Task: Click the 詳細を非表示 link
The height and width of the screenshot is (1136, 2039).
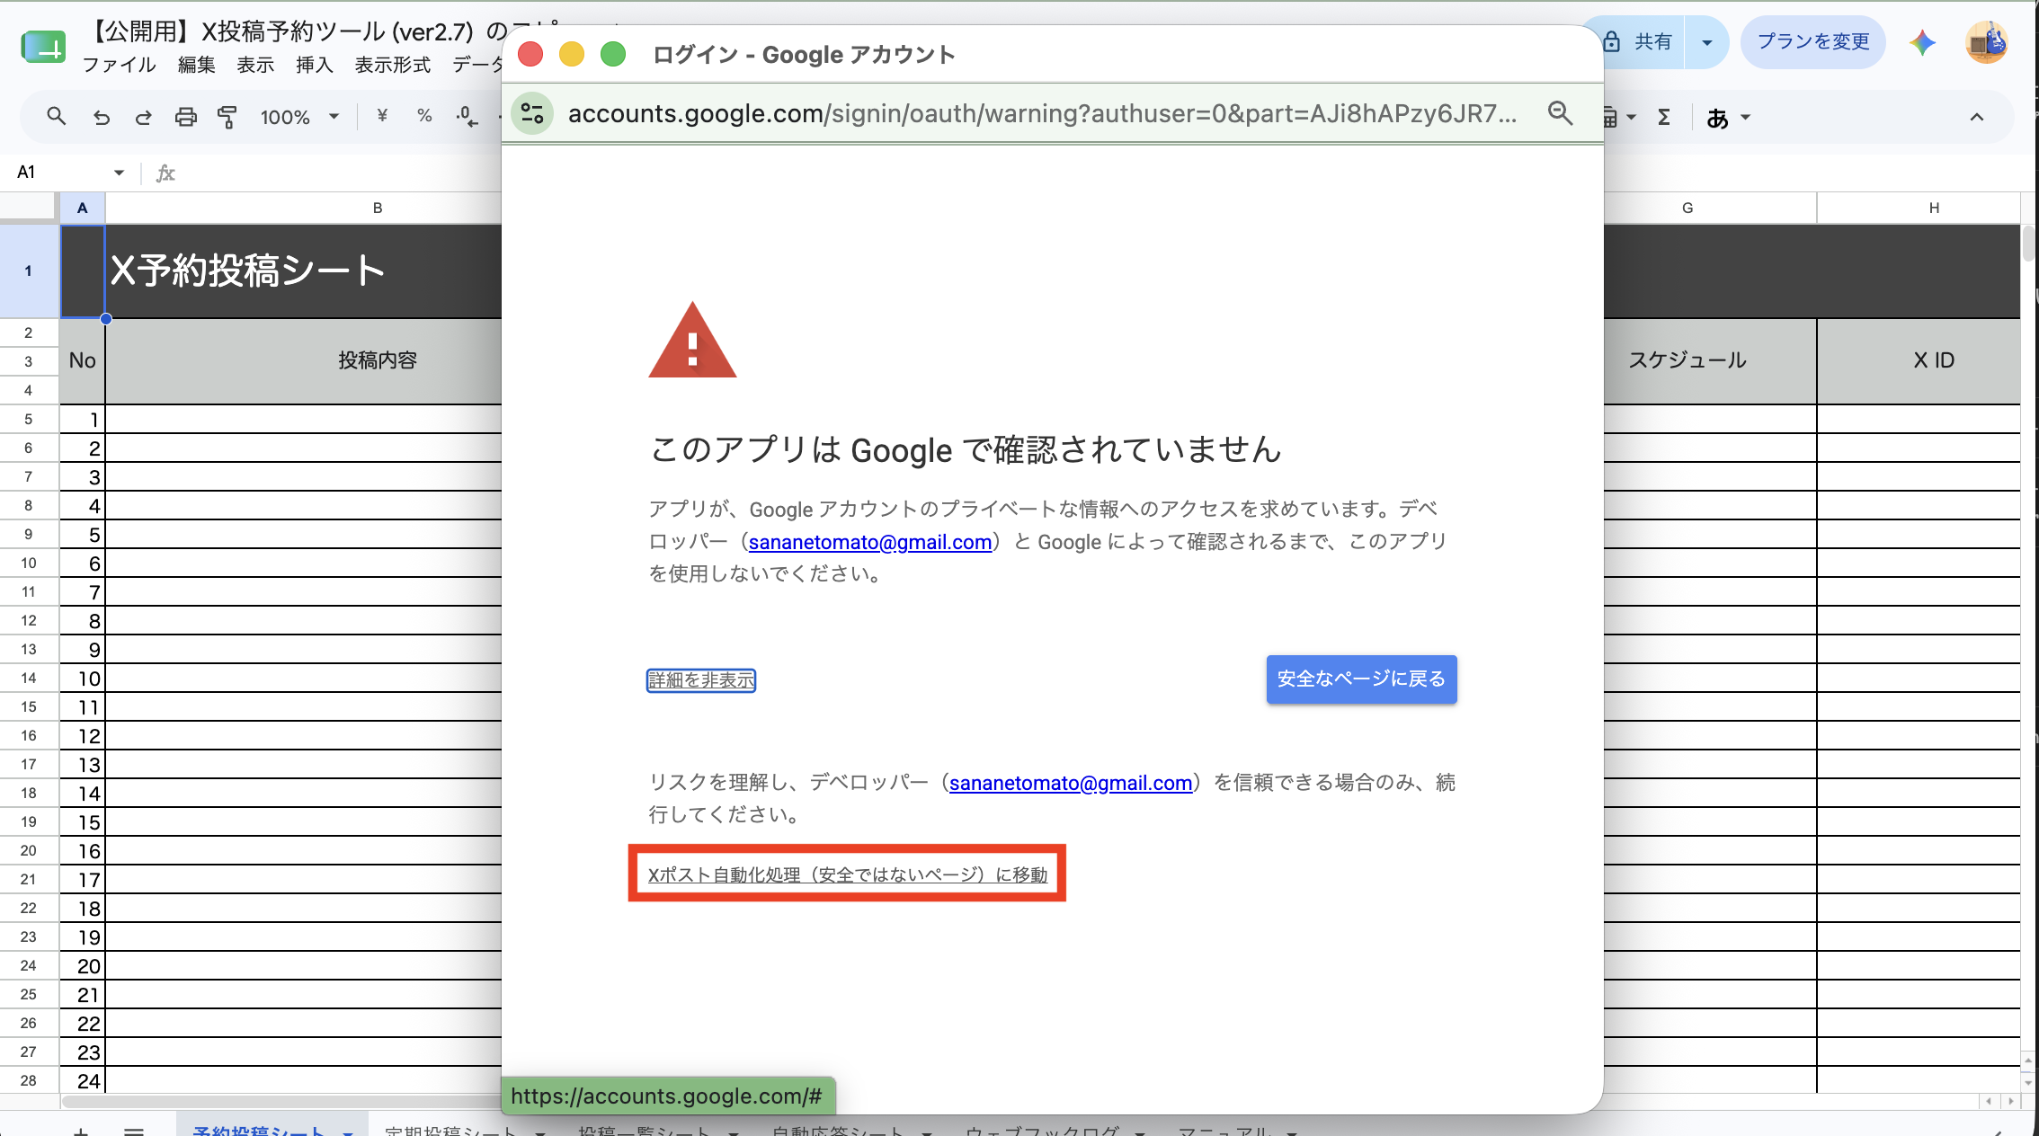Action: point(701,680)
